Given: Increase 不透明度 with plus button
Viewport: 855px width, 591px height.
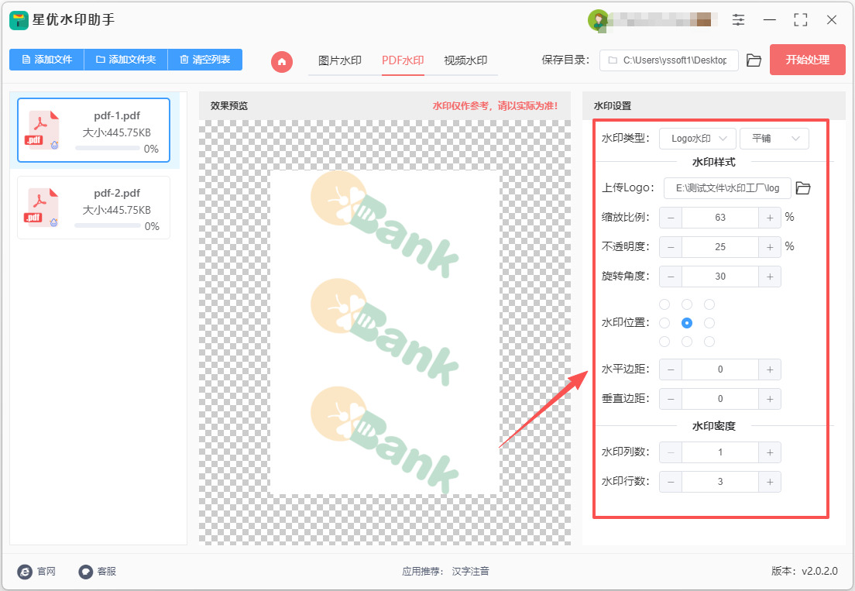Looking at the screenshot, I should pyautogui.click(x=769, y=247).
